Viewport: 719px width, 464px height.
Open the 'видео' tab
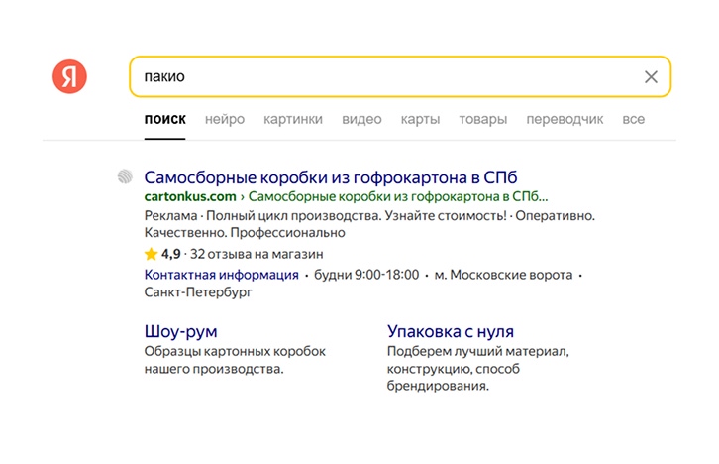coord(361,119)
